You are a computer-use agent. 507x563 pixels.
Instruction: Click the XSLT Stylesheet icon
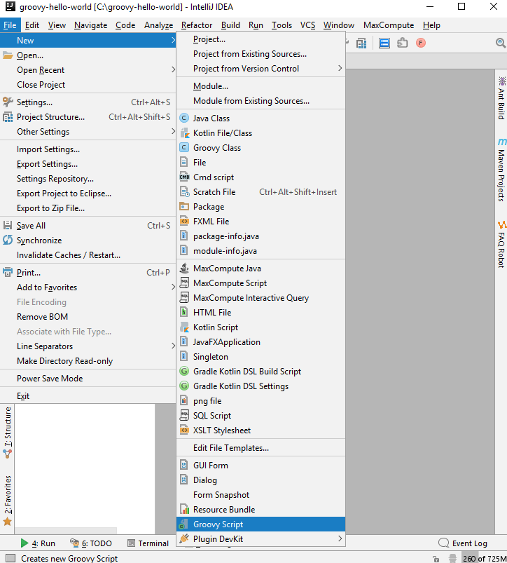(x=184, y=430)
